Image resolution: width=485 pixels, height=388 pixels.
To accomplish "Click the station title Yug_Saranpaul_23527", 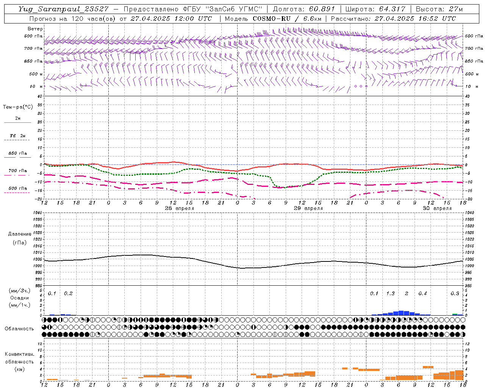I will (x=64, y=9).
